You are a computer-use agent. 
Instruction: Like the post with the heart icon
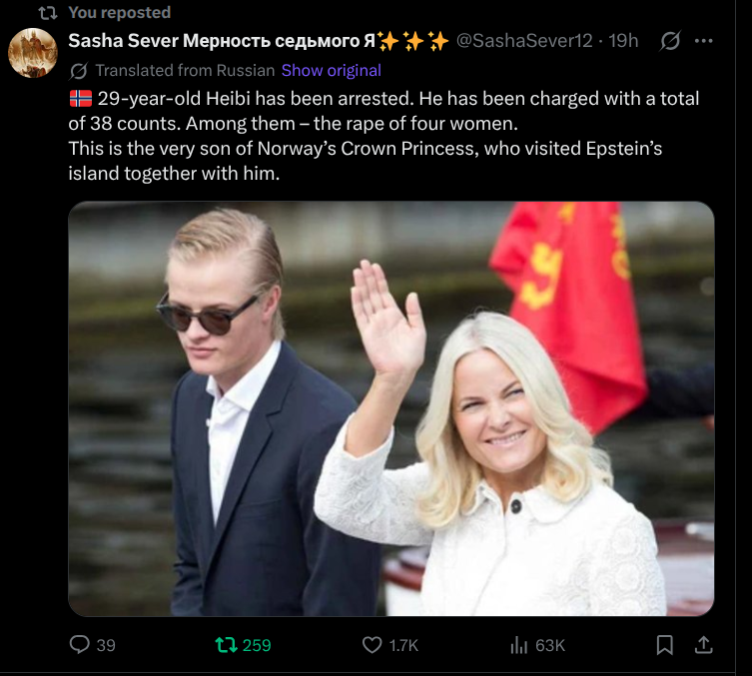click(373, 645)
